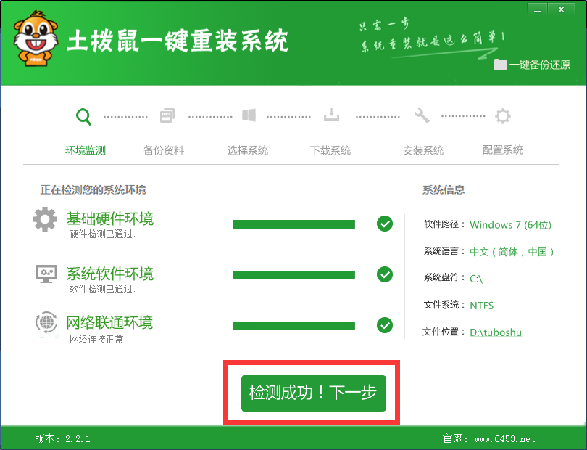Click the wrench install system icon

click(421, 115)
